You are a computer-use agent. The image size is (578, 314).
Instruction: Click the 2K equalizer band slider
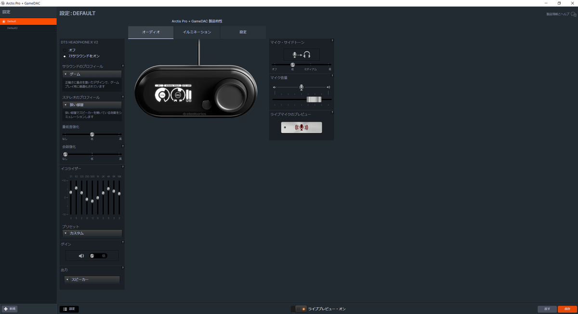click(103, 193)
